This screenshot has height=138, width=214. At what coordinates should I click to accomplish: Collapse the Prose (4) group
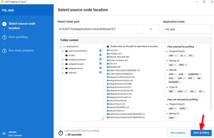(167, 87)
